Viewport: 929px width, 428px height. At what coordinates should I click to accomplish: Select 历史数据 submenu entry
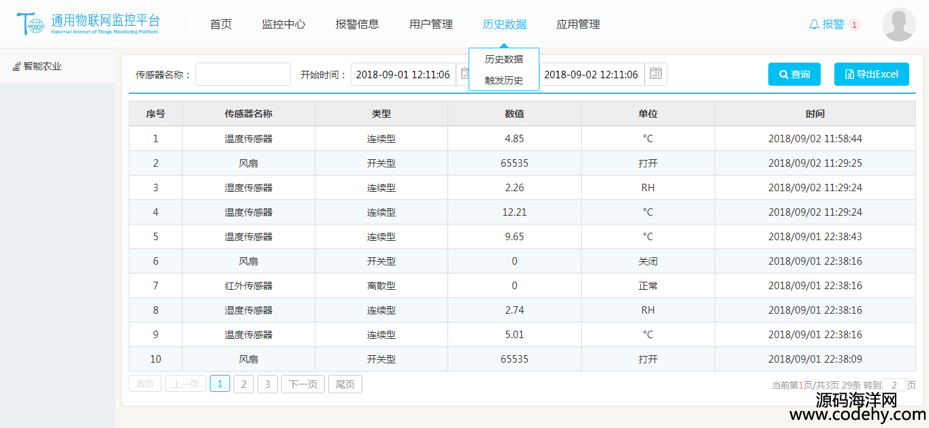tap(504, 59)
